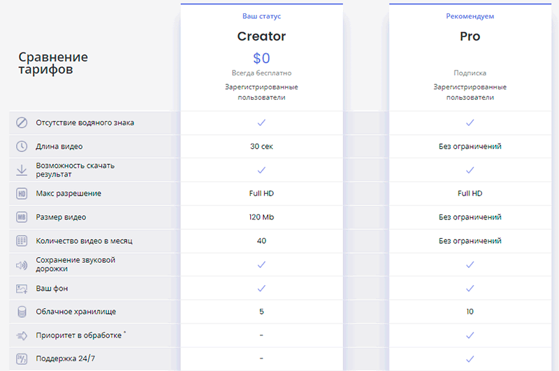Select the Creator plan heading

(x=261, y=36)
